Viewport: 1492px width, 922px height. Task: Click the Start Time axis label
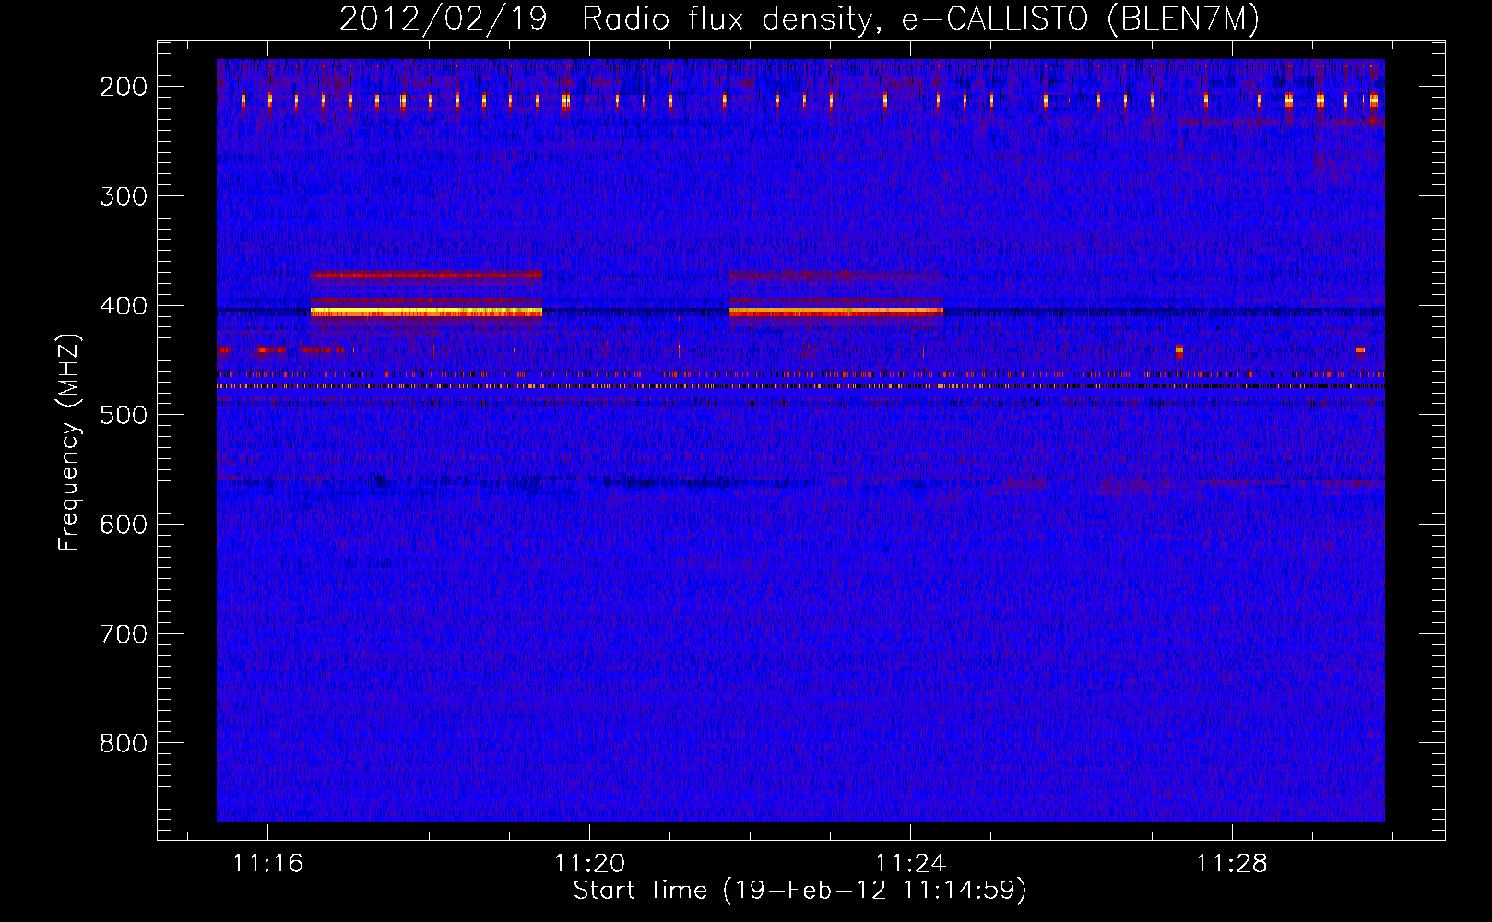(799, 890)
